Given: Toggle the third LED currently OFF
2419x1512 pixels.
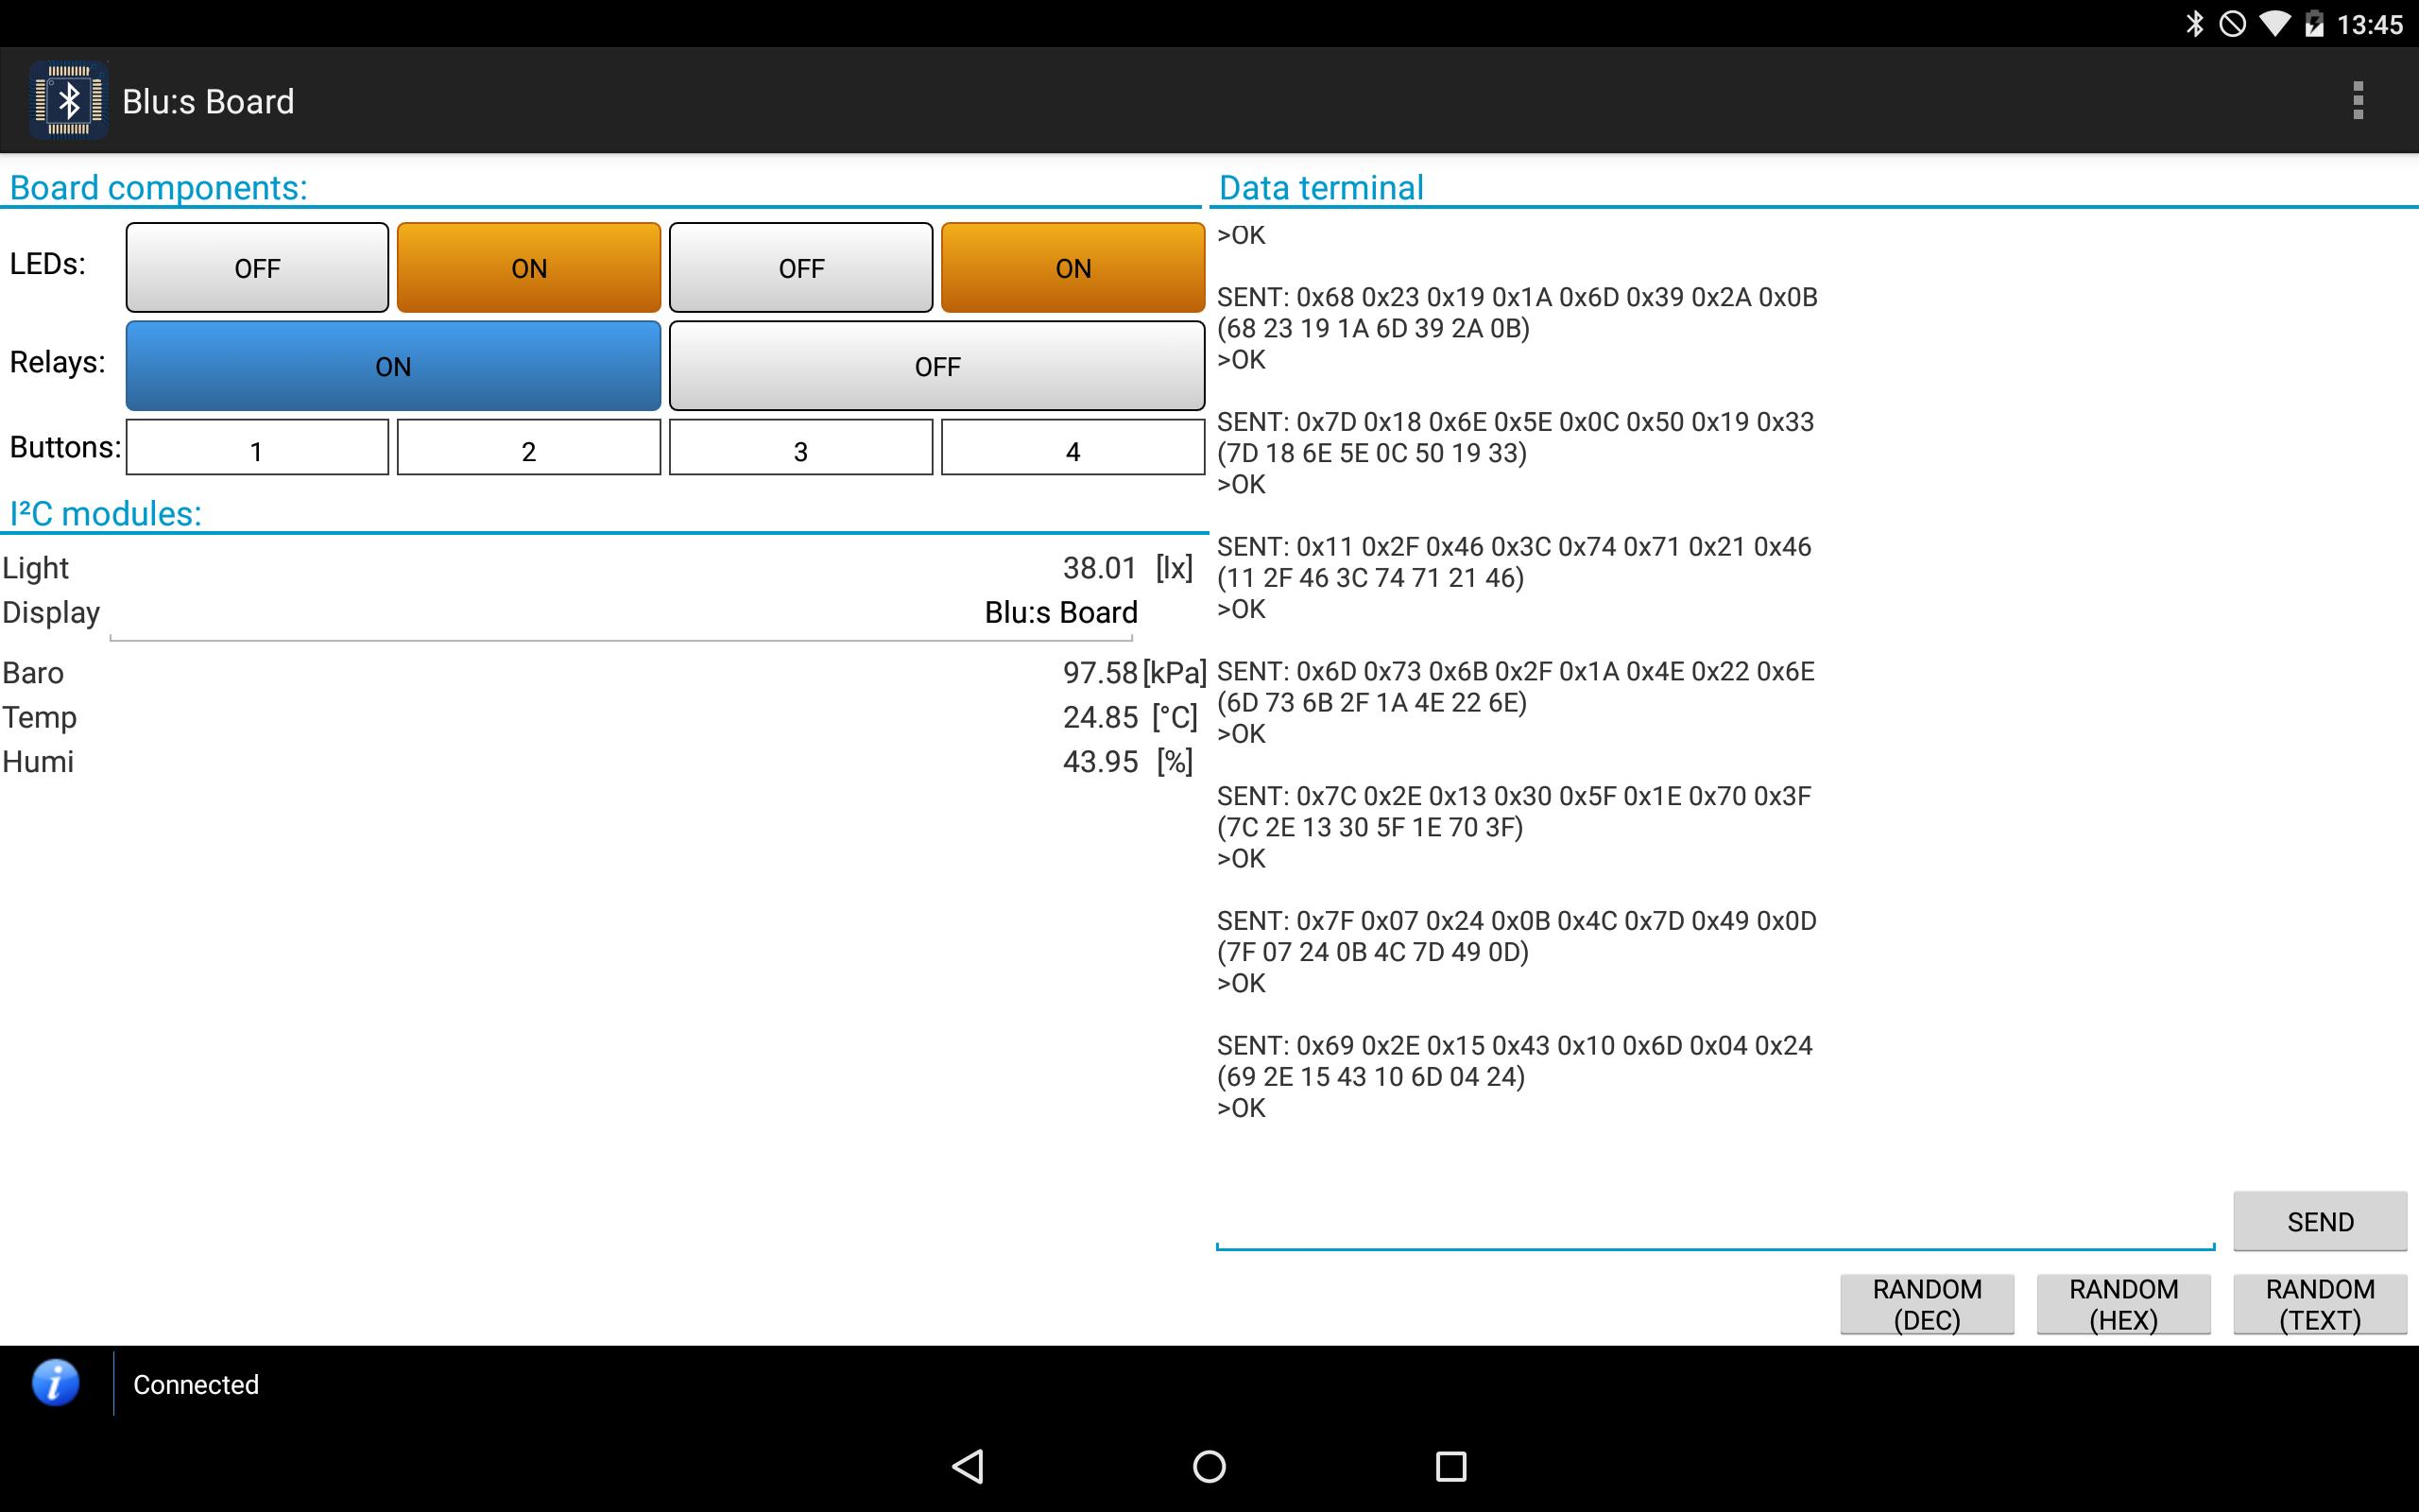Looking at the screenshot, I should 800,267.
